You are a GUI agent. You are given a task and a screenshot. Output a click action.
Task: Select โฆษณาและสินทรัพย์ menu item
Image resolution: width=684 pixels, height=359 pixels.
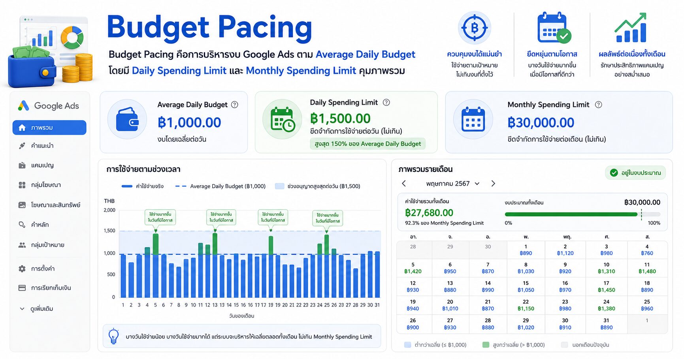click(49, 205)
